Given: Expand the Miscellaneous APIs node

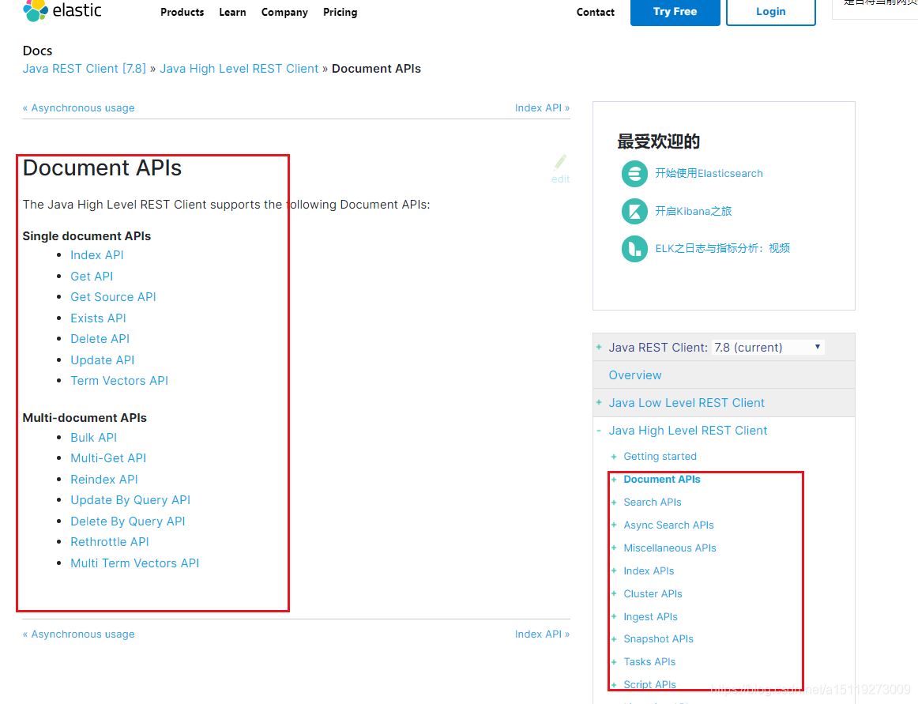Looking at the screenshot, I should [x=614, y=548].
